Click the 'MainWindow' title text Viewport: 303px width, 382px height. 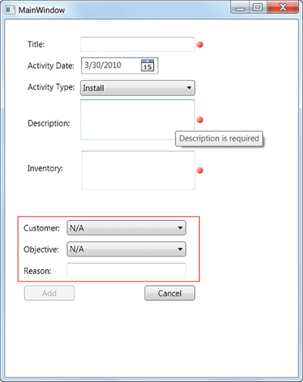pyautogui.click(x=42, y=10)
